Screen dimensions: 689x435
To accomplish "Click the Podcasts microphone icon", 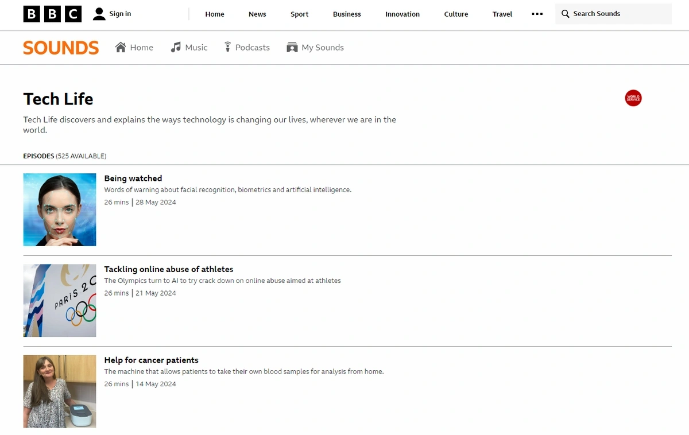I will coord(228,47).
